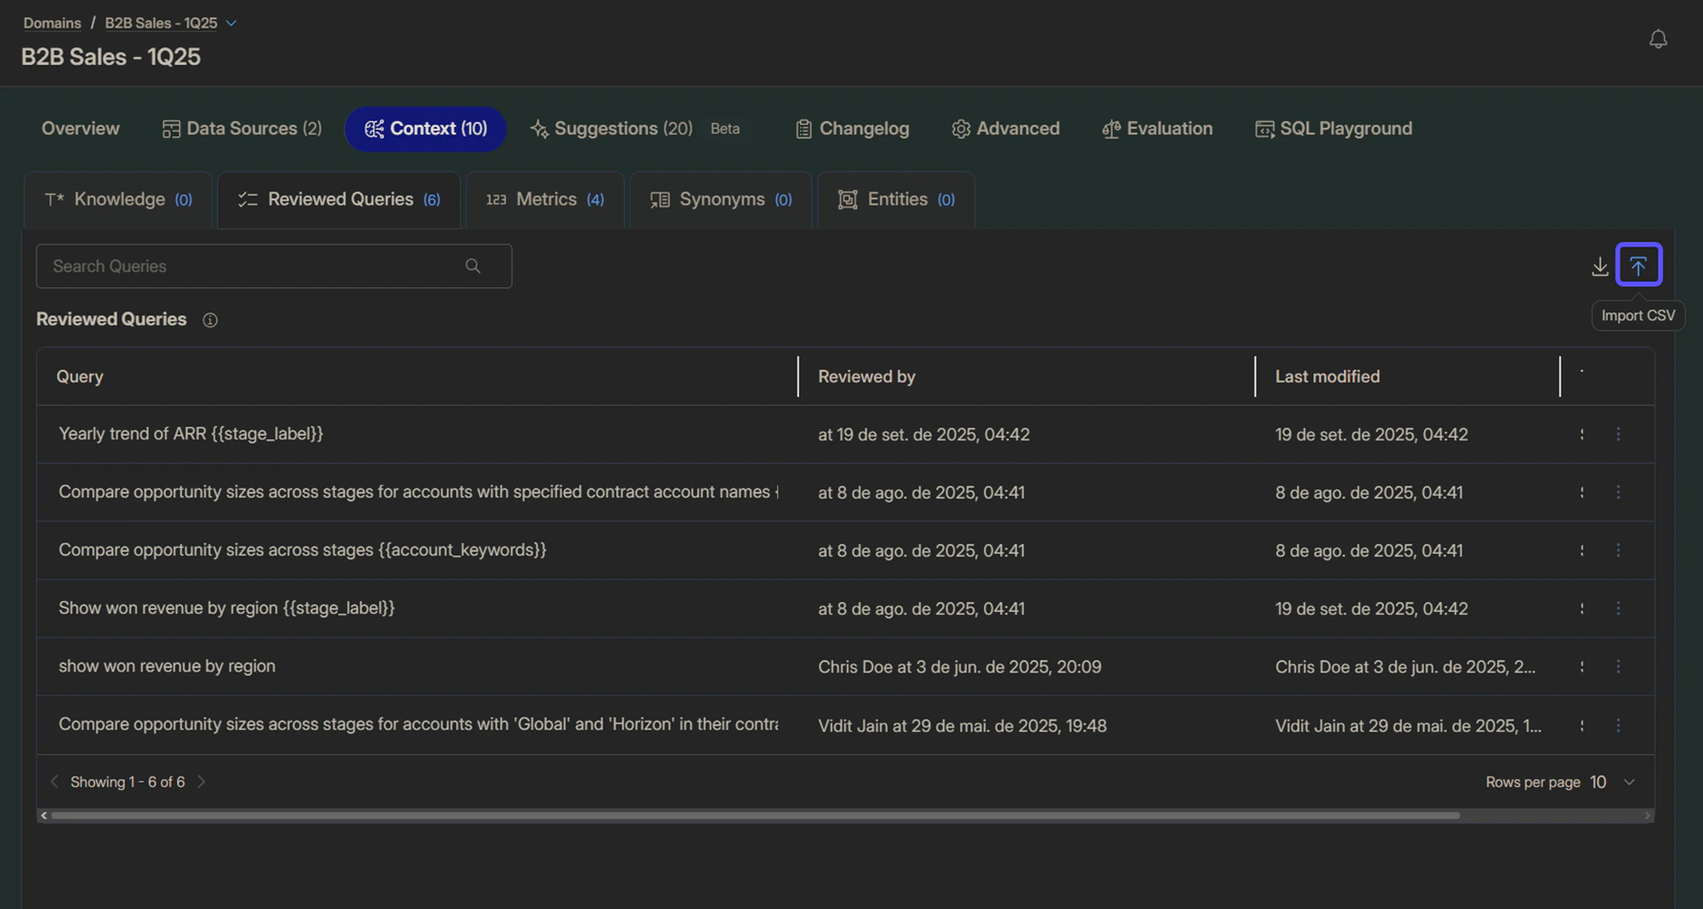Select the 'Compare opportunity sizes across stages {{account_keywords}}' query

[x=303, y=551]
